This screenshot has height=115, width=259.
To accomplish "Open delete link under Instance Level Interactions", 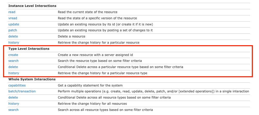I will (x=13, y=36).
